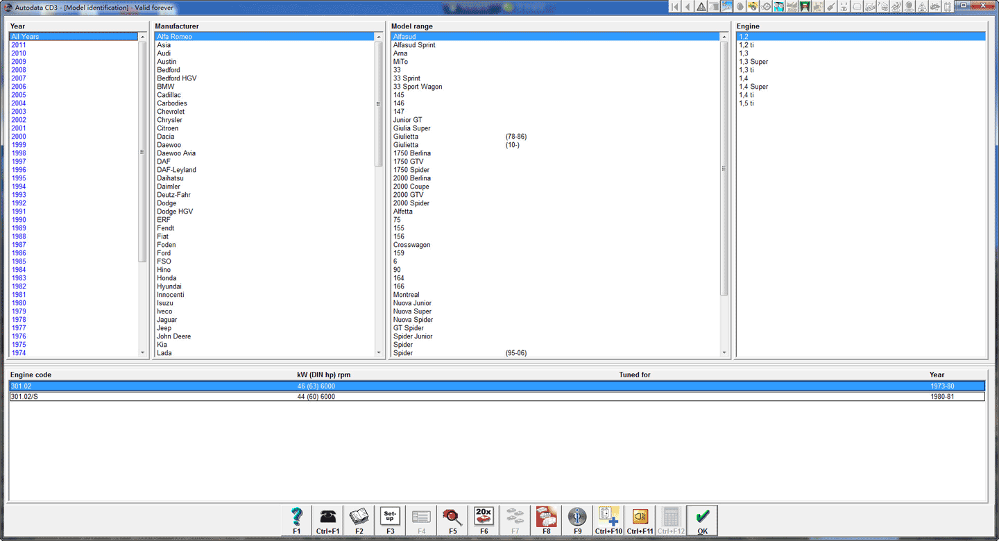This screenshot has height=541, width=999.
Task: Pick the 1,3 Super engine option
Action: click(x=753, y=62)
